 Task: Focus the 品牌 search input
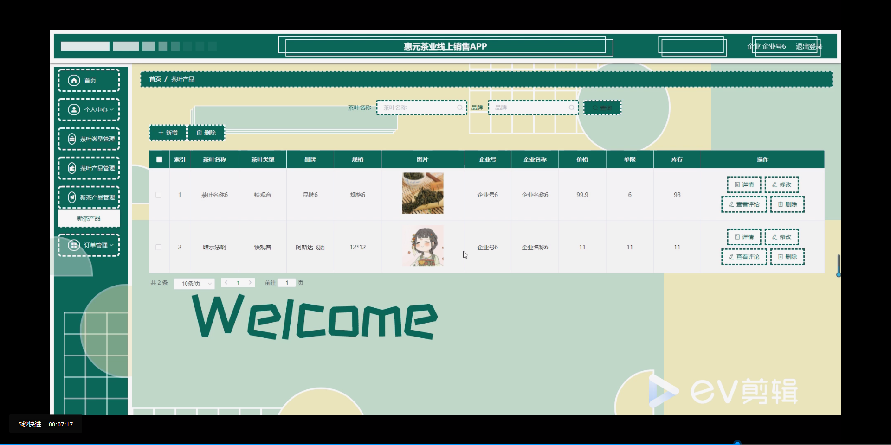pos(533,108)
